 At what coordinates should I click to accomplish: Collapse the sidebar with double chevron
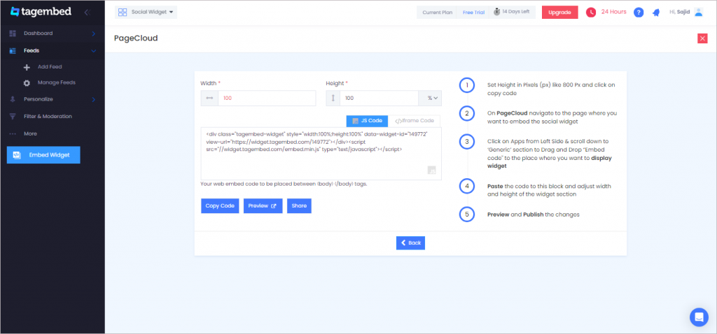point(87,13)
